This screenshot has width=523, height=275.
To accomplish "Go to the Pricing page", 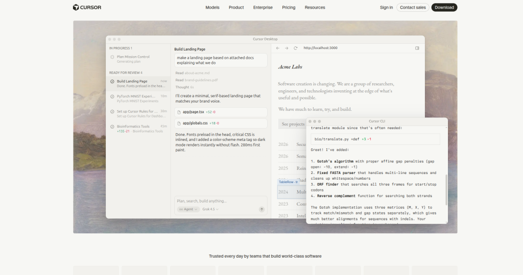I will coord(289,7).
